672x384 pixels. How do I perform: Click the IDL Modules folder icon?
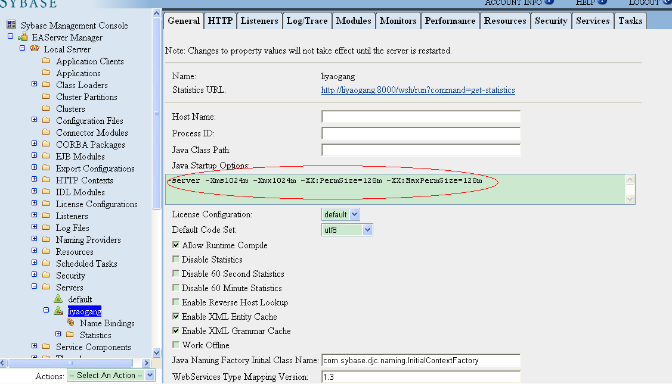(x=46, y=192)
